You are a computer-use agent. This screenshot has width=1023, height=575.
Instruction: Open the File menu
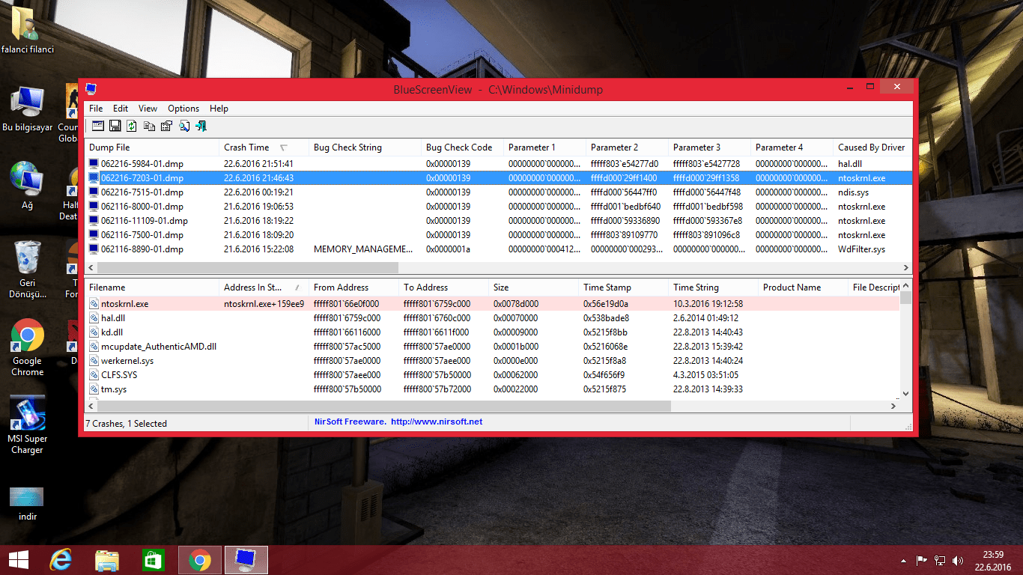coord(96,109)
